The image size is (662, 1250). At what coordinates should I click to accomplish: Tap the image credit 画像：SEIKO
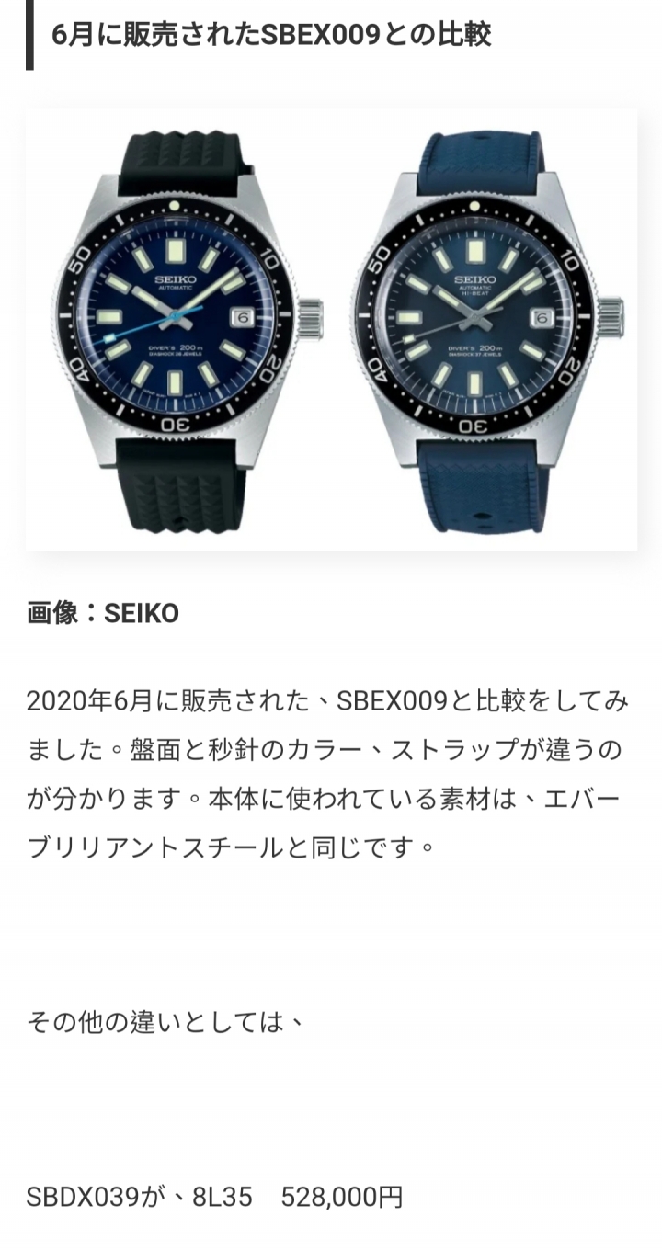tap(102, 614)
